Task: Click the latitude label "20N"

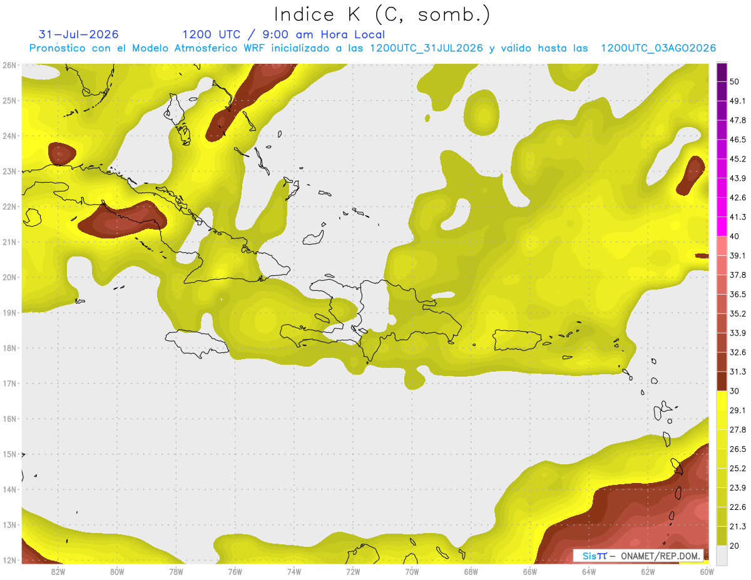Action: coord(9,277)
